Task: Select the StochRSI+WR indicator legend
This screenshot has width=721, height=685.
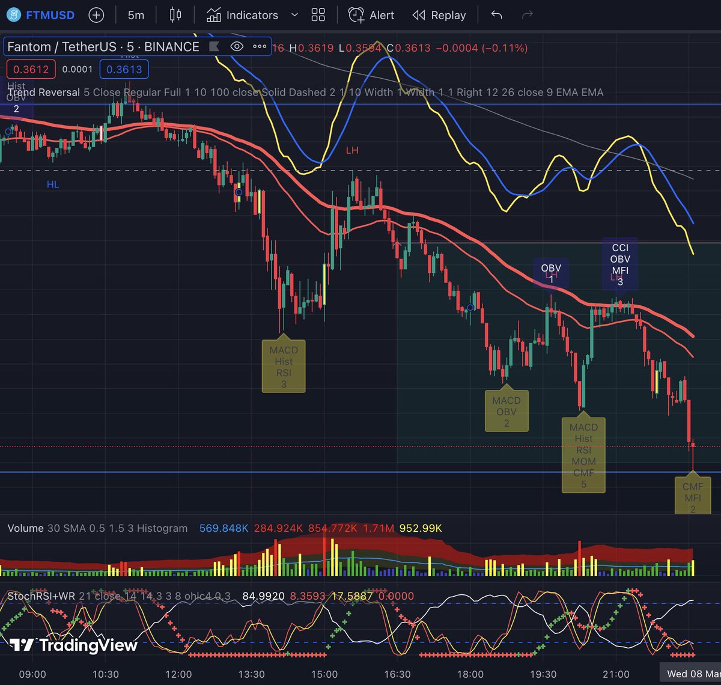Action: tap(41, 596)
